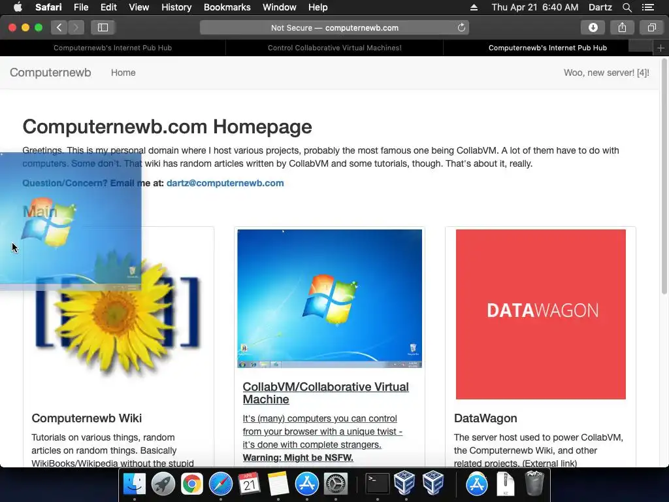Viewport: 669px width, 502px height.
Task: Click the eject icon in menu bar
Action: pyautogui.click(x=474, y=7)
